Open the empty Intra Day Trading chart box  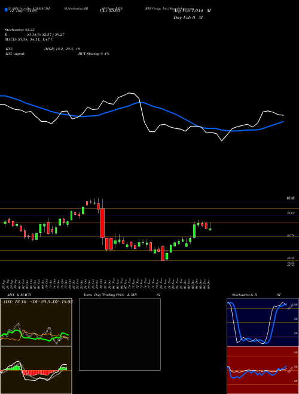(120, 334)
